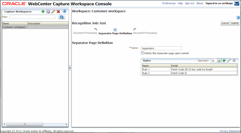Click the workspace Filter input field
241x133 pixels.
tap(32, 17)
